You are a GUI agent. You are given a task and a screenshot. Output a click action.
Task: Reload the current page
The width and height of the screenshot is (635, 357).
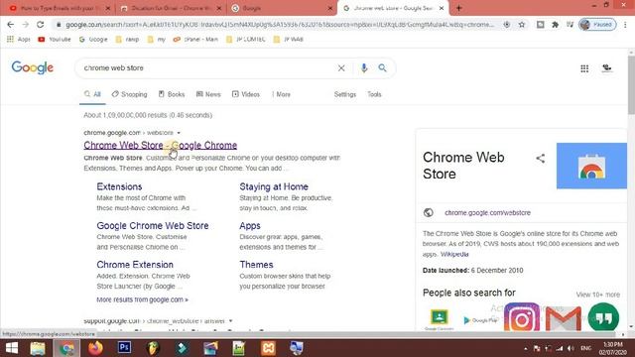click(x=40, y=25)
